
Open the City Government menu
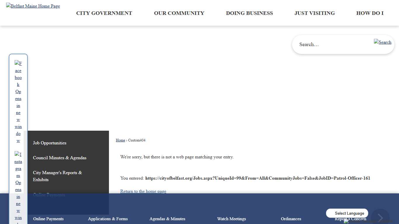104,13
